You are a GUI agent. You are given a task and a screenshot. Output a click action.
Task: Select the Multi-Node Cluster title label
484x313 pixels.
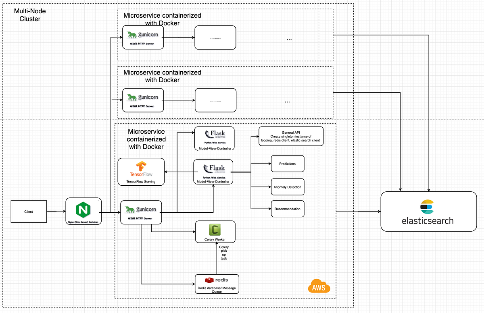29,15
